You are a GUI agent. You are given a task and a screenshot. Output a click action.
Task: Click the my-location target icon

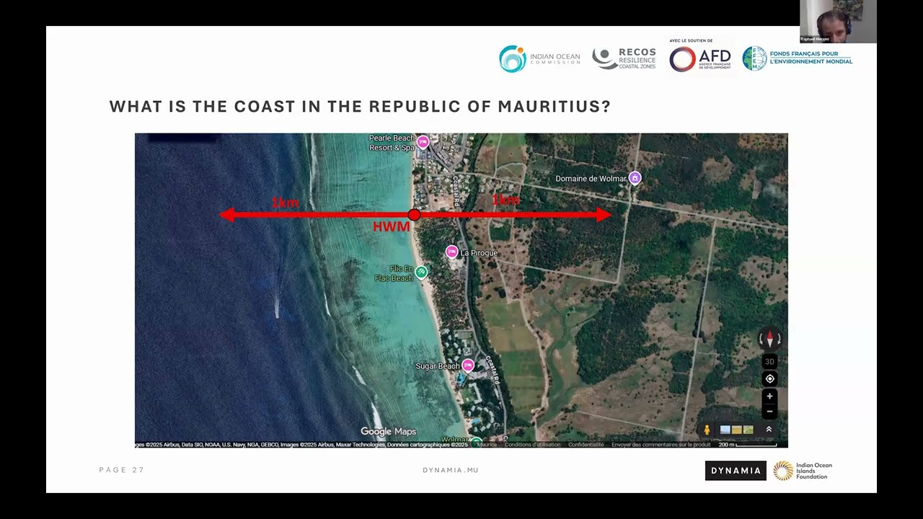coord(769,379)
